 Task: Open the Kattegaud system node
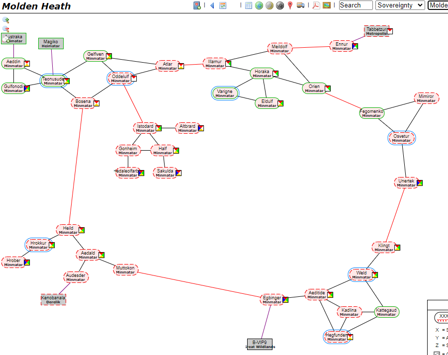point(386,312)
